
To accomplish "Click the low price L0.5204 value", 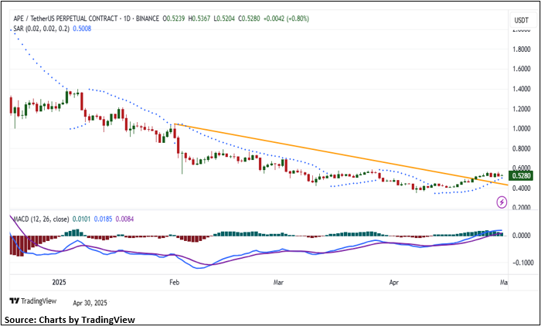I will click(x=224, y=19).
